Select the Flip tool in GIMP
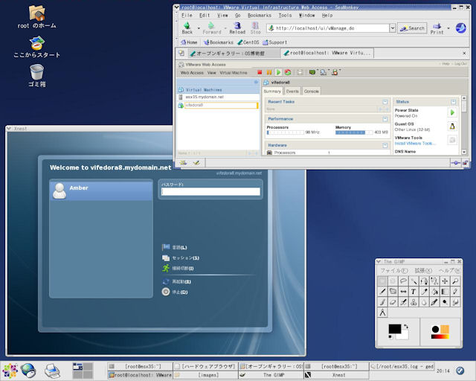 [x=403, y=292]
